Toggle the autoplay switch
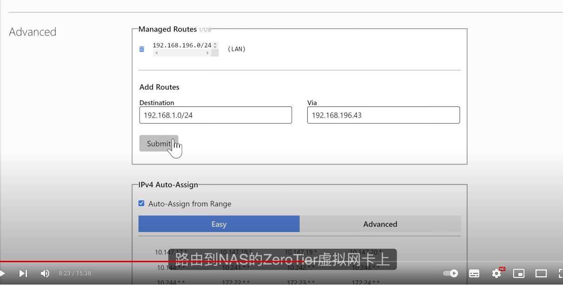The width and height of the screenshot is (563, 285). coord(450,273)
